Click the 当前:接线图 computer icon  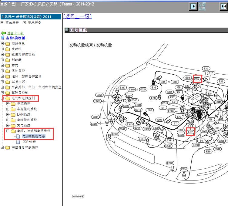point(3,38)
